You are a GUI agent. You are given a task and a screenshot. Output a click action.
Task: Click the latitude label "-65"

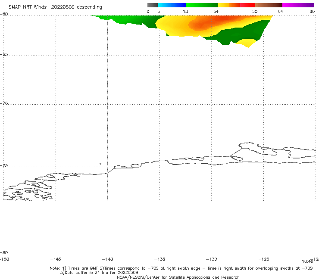[4, 55]
